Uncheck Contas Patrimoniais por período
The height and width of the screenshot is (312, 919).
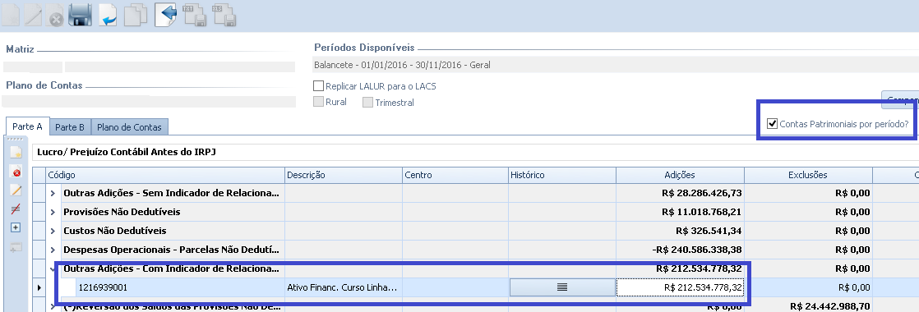click(x=773, y=124)
